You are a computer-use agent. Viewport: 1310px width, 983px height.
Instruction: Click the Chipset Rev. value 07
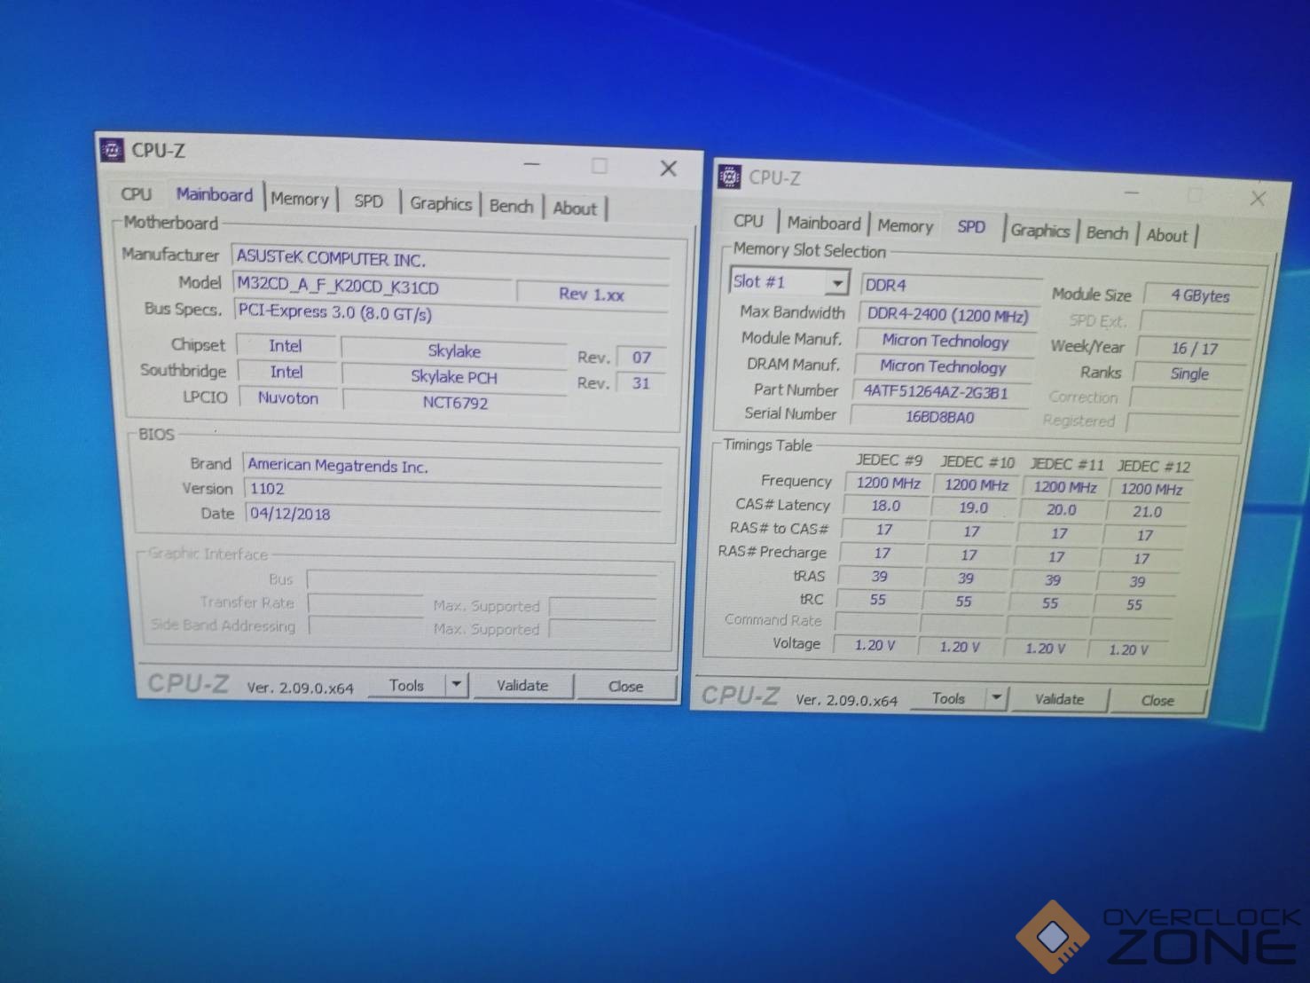641,358
